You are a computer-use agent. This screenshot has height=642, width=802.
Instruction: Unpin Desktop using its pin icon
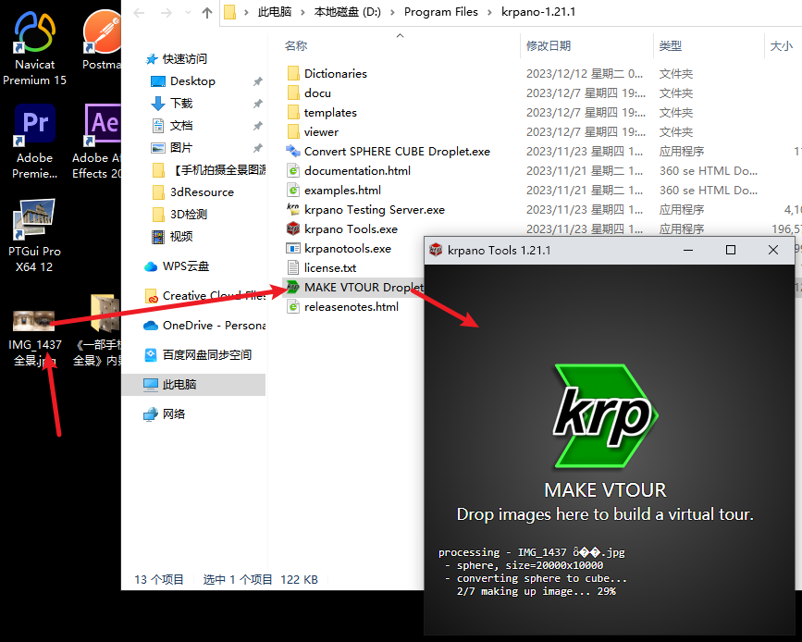(x=258, y=81)
